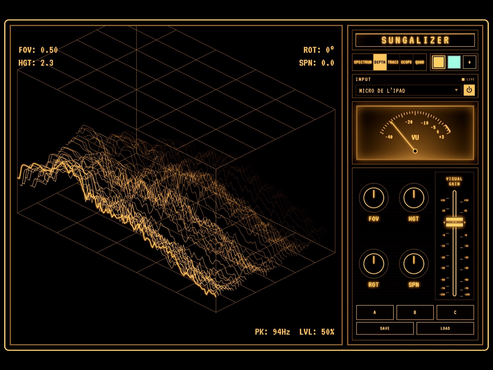
Task: Click the Sungalizer title logo
Action: point(415,40)
